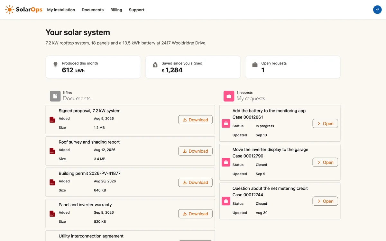Click the pink case icon for Case 00012744
The image size is (386, 241).
(226, 201)
